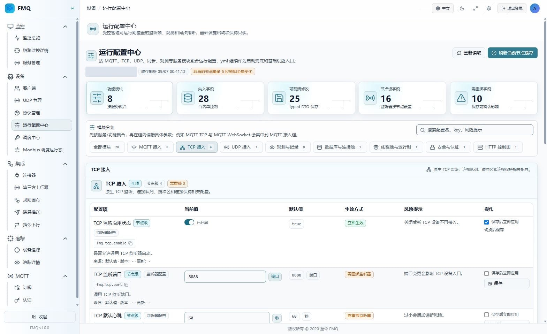The image size is (547, 334).
Task: Click the 可前端修改 save disk icon
Action: pos(279,98)
